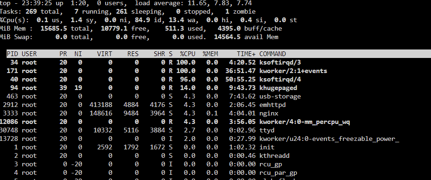
Task: Select the ttyd command text
Action: pos(267,131)
